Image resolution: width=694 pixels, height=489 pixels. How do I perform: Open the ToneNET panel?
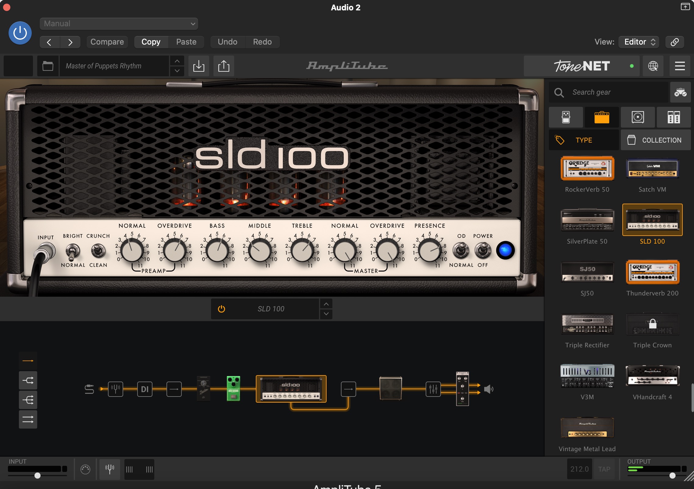tap(582, 66)
